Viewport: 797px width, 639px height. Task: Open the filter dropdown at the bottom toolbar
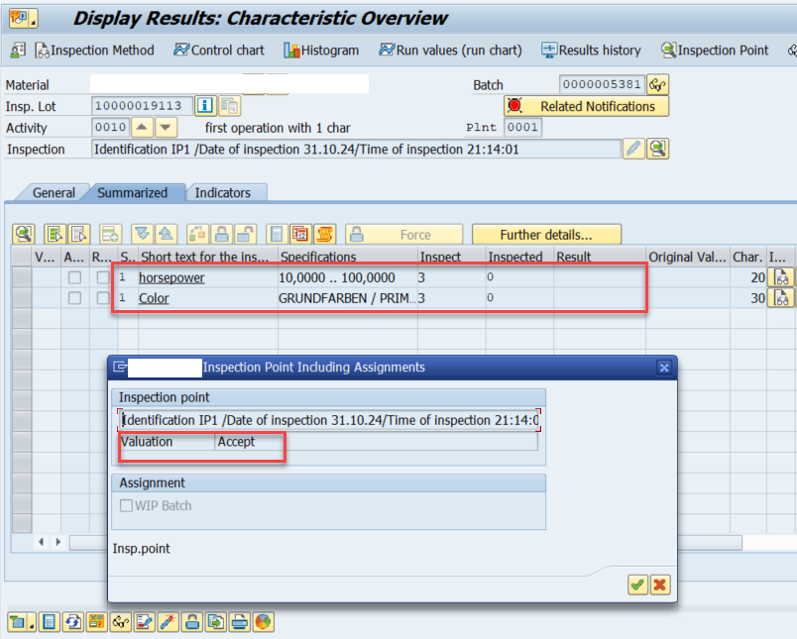coord(22,622)
